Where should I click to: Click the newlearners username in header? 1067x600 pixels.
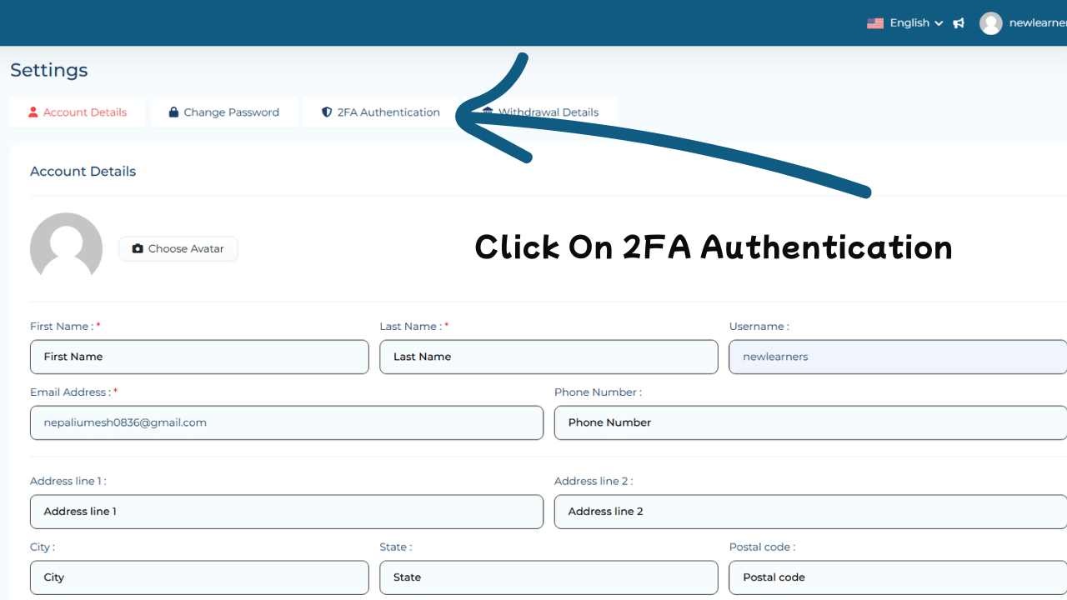pos(1037,23)
